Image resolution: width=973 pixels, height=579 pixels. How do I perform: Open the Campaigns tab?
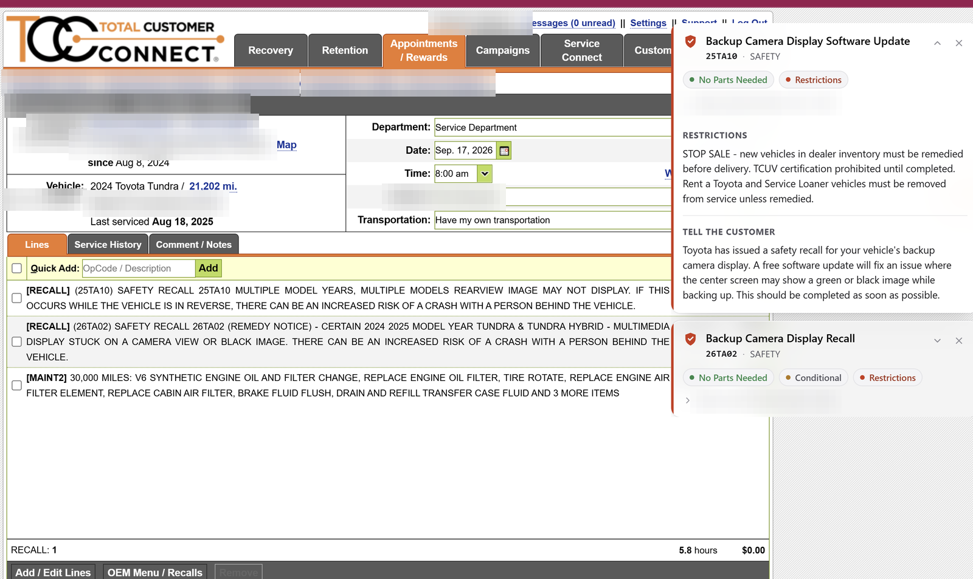(503, 50)
